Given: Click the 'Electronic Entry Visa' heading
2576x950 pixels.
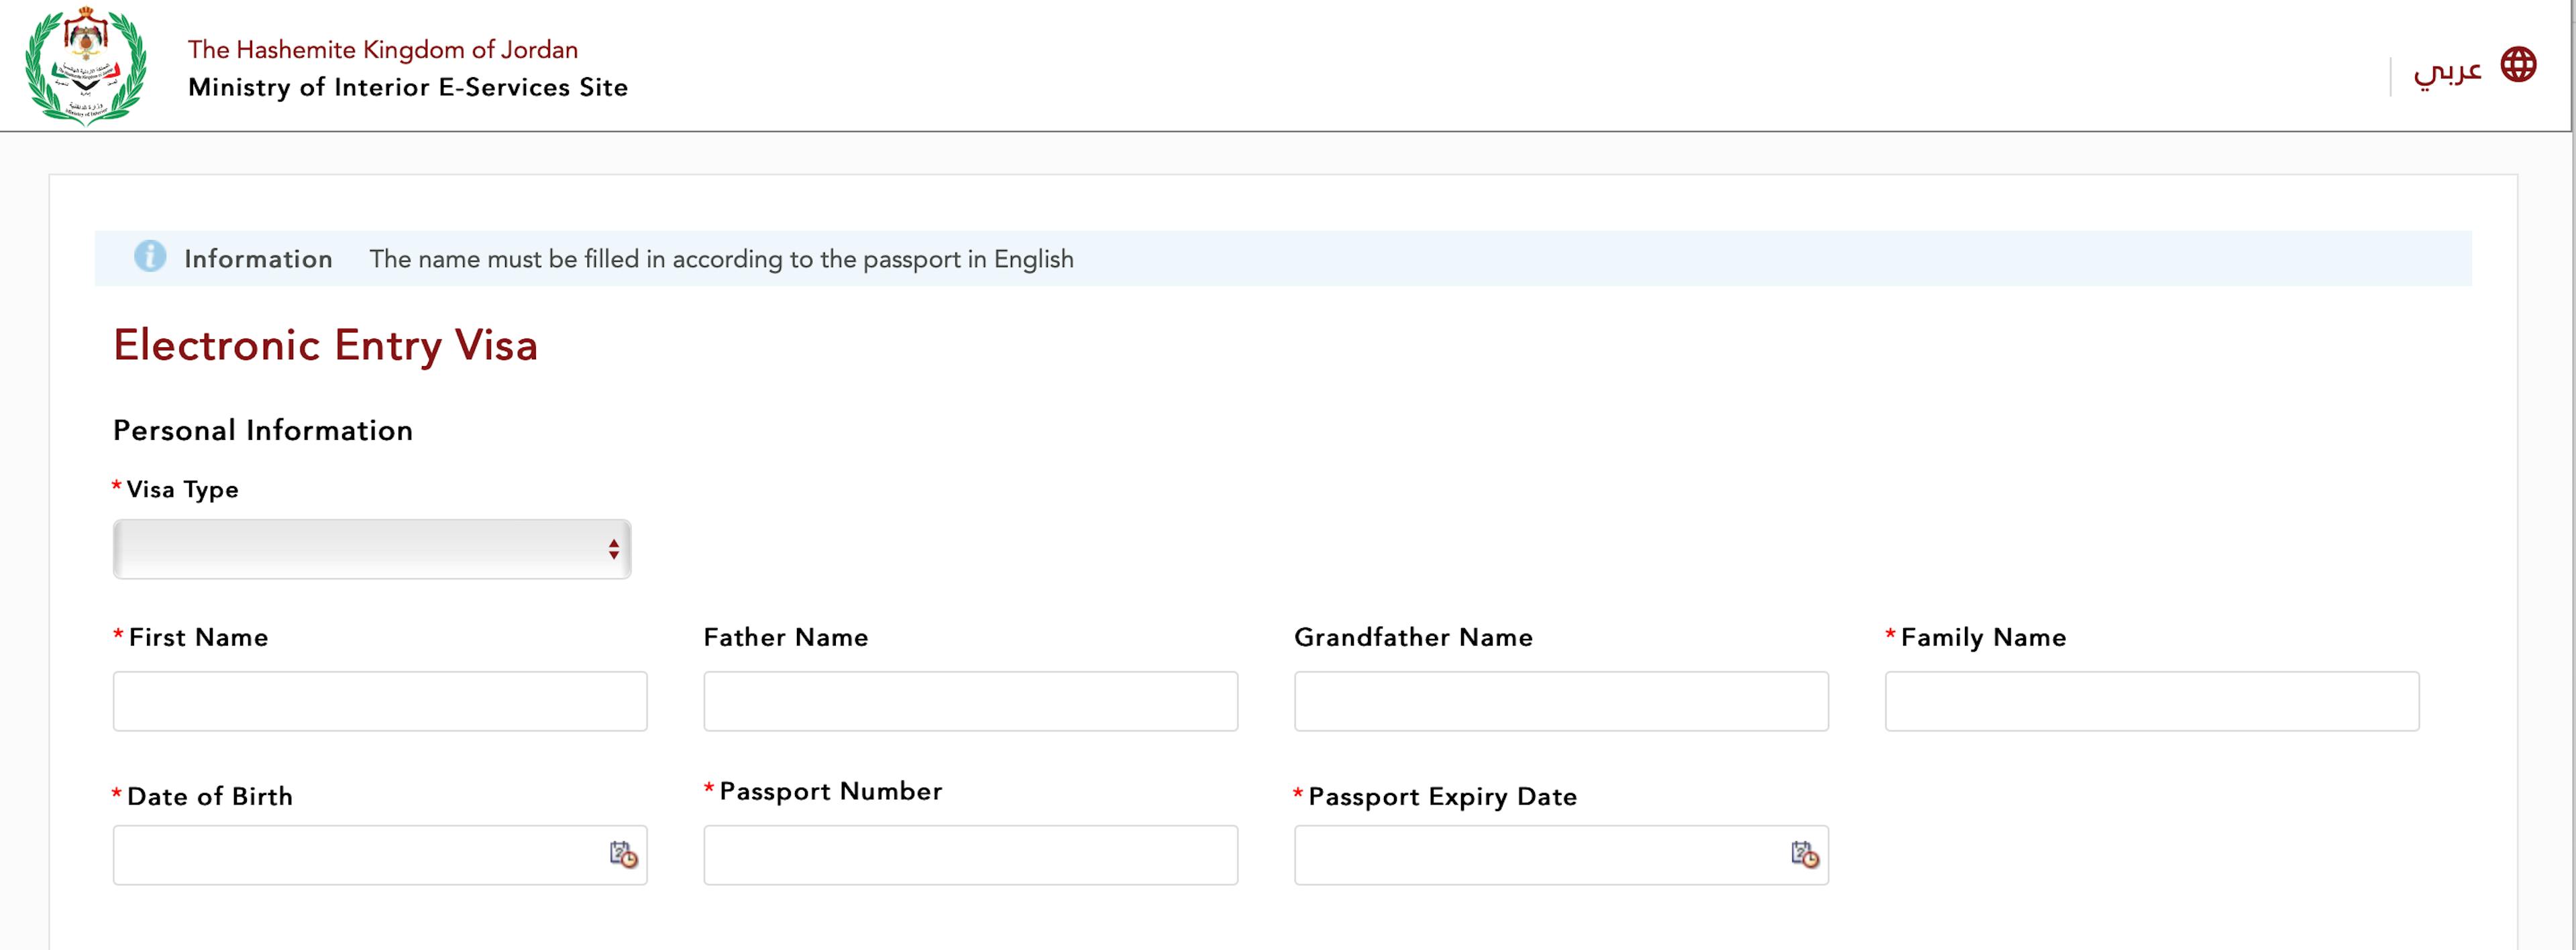Looking at the screenshot, I should [x=325, y=346].
